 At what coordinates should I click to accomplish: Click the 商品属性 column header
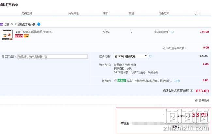pyautogui.click(x=73, y=13)
